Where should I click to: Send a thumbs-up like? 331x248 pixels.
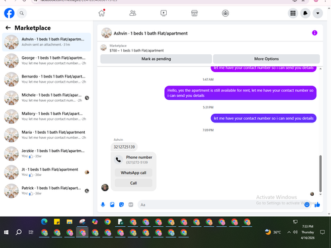(317, 205)
